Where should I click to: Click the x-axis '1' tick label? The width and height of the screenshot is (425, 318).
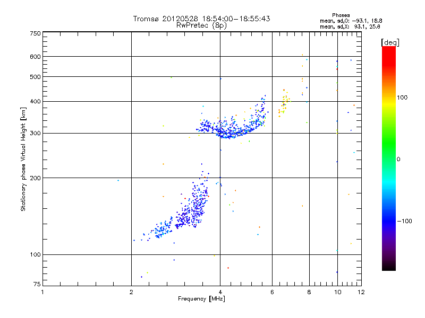pos(42,292)
